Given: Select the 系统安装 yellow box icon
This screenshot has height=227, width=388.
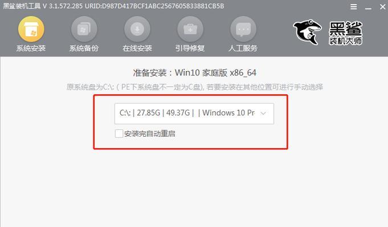Looking at the screenshot, I should coord(31,29).
